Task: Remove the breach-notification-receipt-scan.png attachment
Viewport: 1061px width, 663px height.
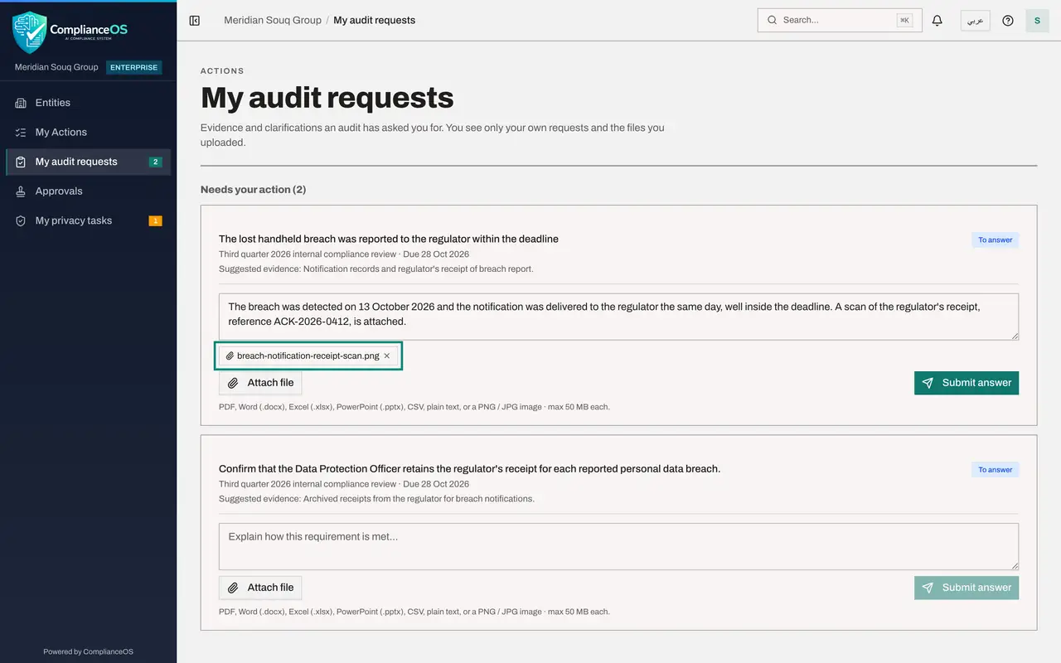Action: tap(386, 356)
